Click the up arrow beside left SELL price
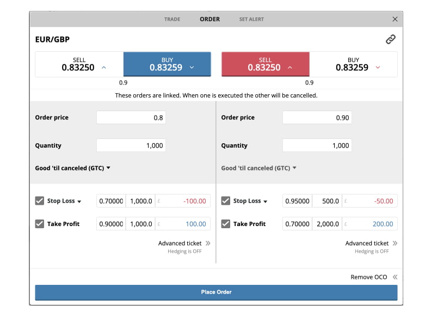This screenshot has width=431, height=317. coord(104,68)
